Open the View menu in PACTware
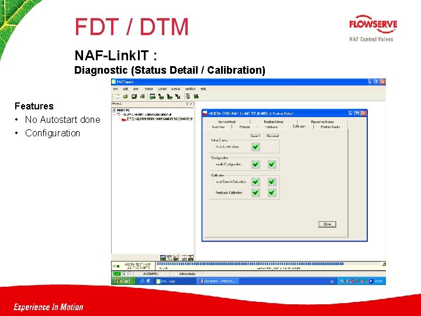Image resolution: width=421 pixels, height=316 pixels. click(x=136, y=89)
